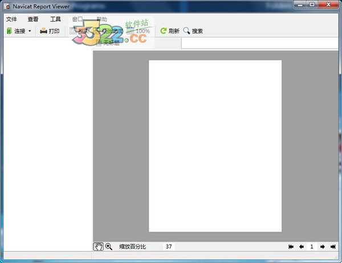Click the 缩放百分比 value field showing 37
Image resolution: width=342 pixels, height=263 pixels.
tap(169, 246)
